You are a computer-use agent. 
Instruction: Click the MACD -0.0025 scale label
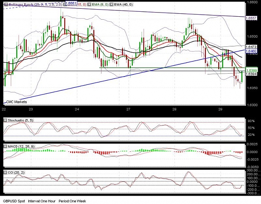click(x=253, y=160)
